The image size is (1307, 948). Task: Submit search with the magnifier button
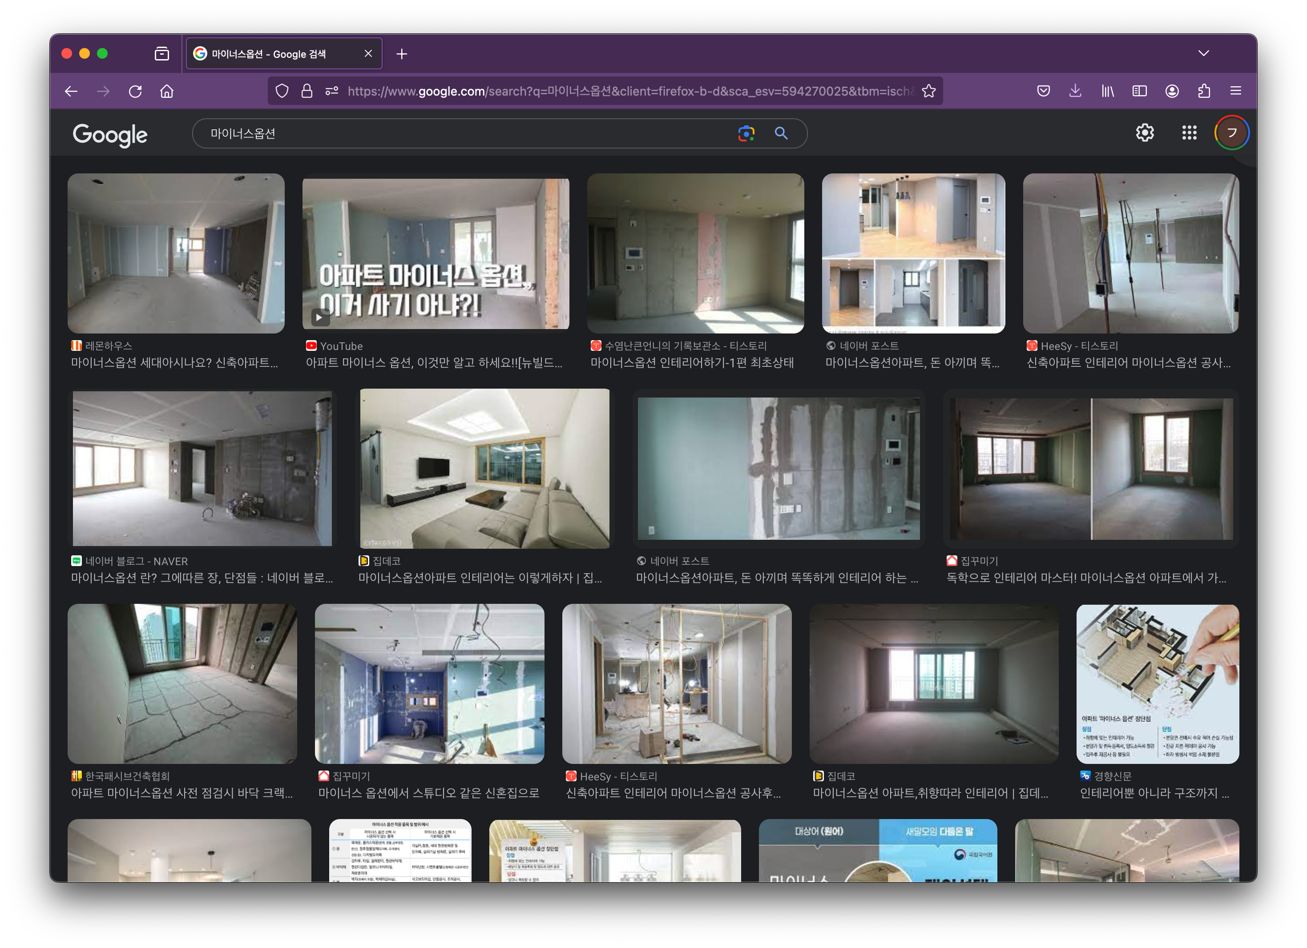(781, 134)
